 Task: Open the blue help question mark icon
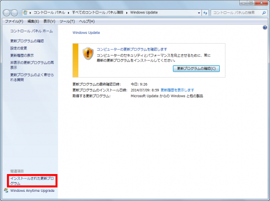click(265, 27)
